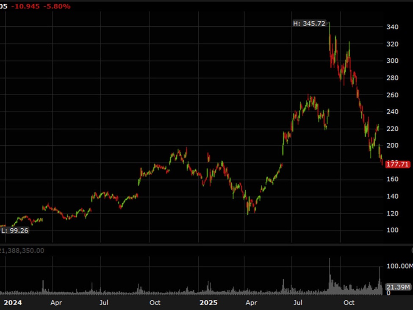The height and width of the screenshot is (310, 413).
Task: Select the Oct 2025 time axis label
Action: (x=349, y=302)
